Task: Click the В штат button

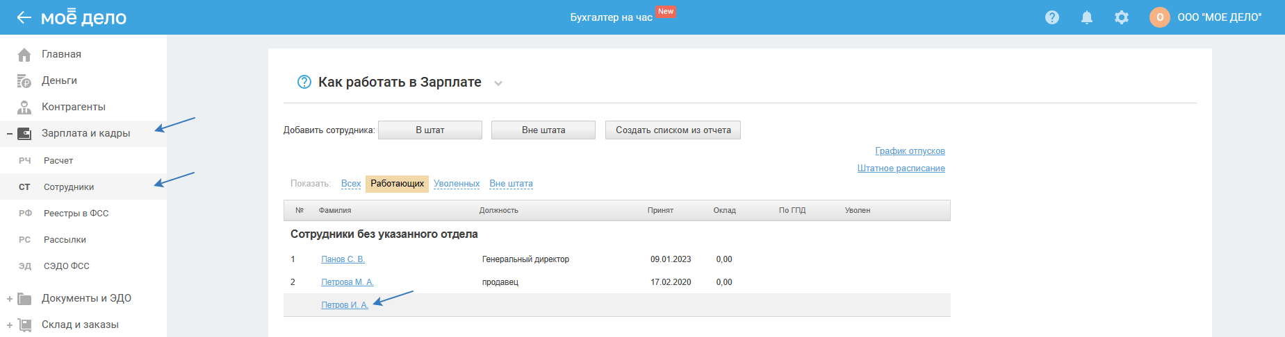Action: pyautogui.click(x=429, y=130)
